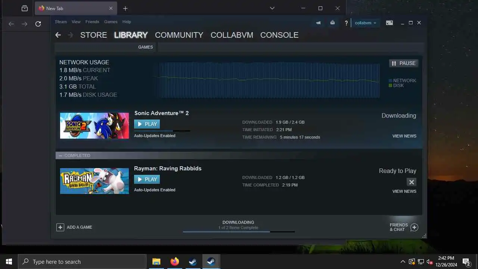The width and height of the screenshot is (478, 269).
Task: Open the Windows Start menu
Action: click(9, 262)
